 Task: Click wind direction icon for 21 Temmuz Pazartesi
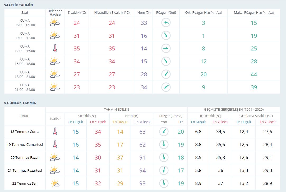(164, 170)
